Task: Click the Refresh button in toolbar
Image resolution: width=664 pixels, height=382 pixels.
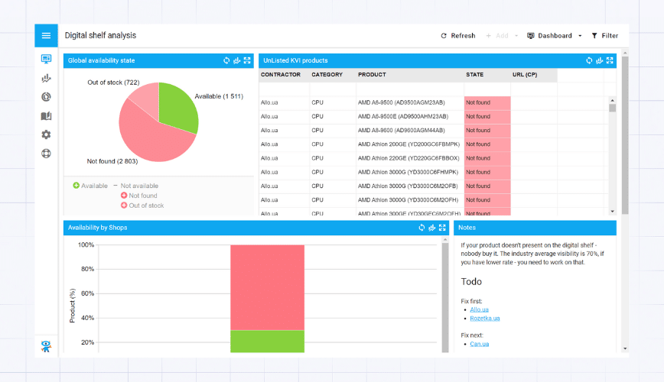Action: tap(457, 36)
